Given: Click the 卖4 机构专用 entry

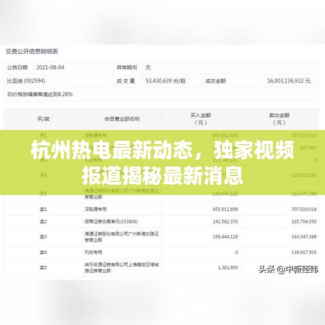Looking at the screenshot, I should click(x=93, y=252).
